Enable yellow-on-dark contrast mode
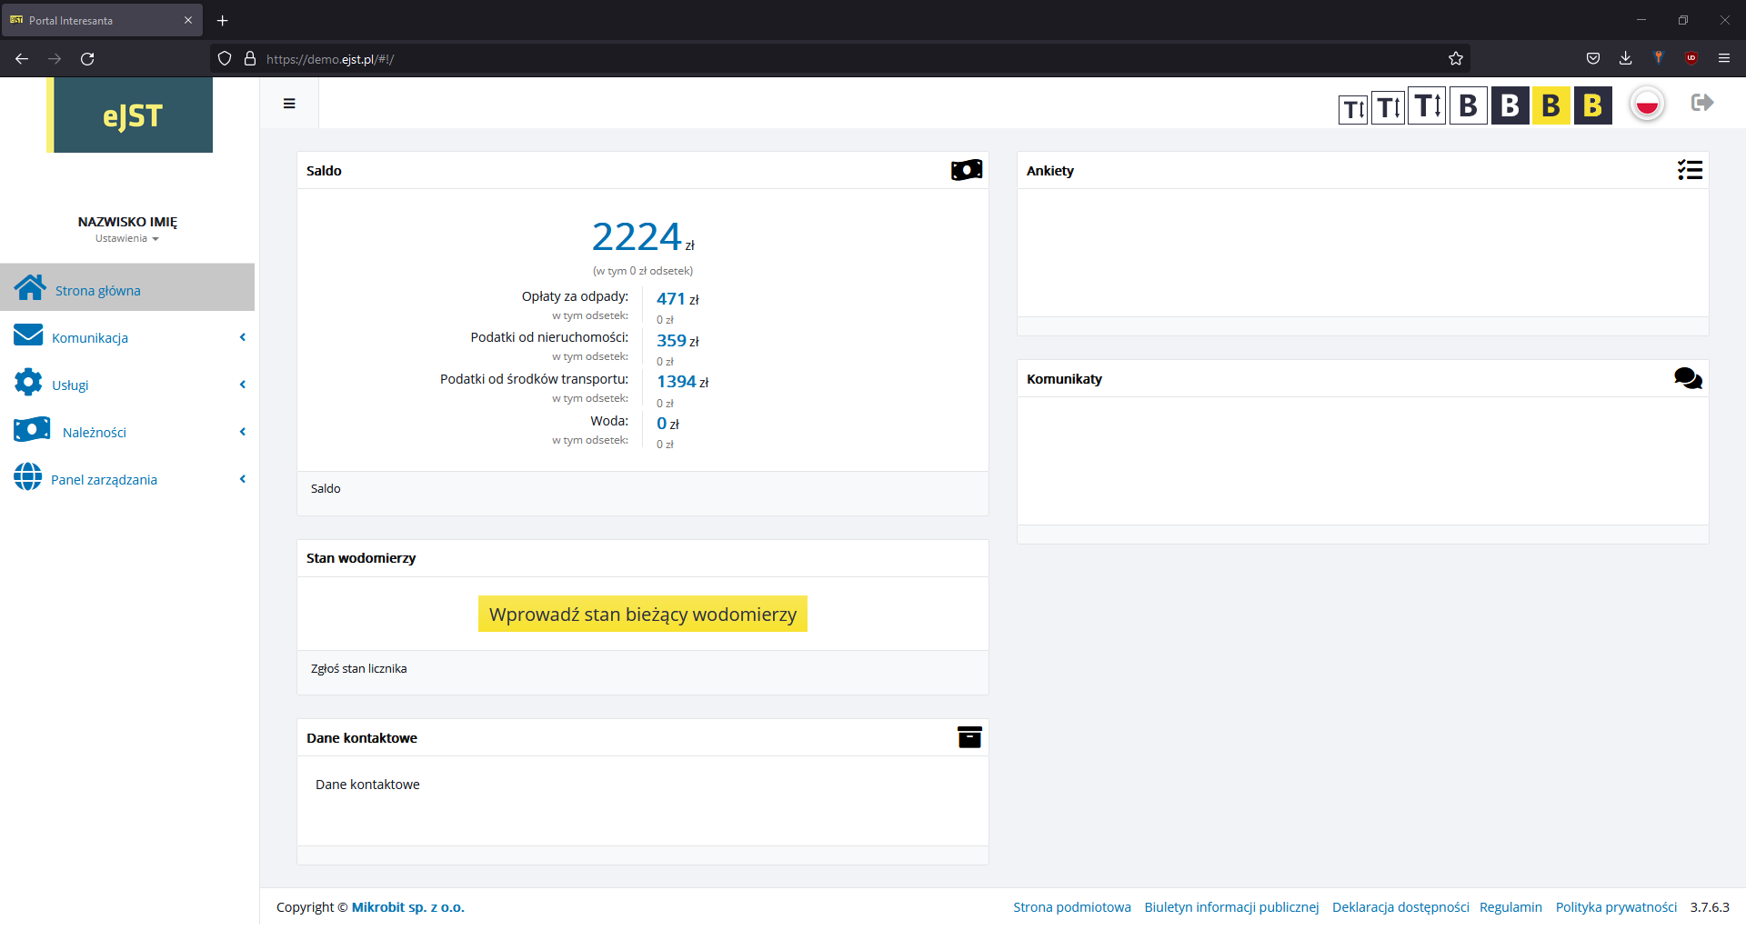 [x=1592, y=106]
